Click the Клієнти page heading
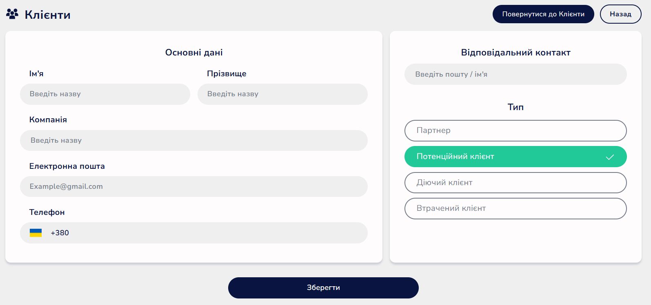The height and width of the screenshot is (305, 651). (x=47, y=15)
